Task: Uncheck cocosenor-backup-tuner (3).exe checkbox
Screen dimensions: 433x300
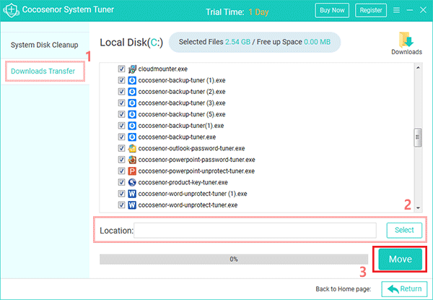Action: [121, 103]
